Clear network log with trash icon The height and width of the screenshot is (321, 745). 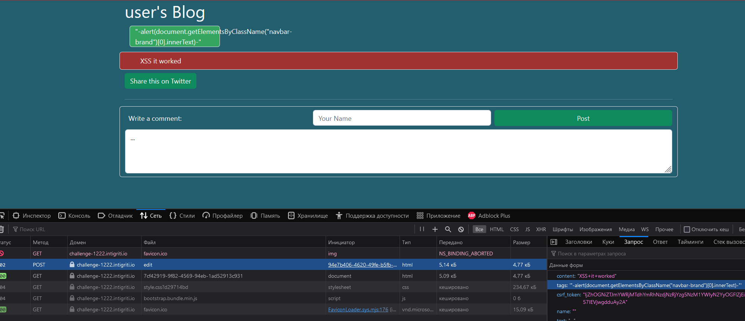coord(2,229)
